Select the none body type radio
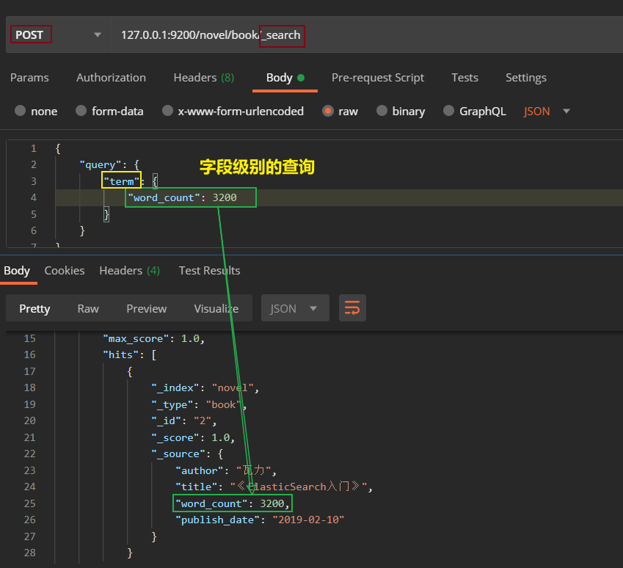The width and height of the screenshot is (623, 568). coord(21,111)
